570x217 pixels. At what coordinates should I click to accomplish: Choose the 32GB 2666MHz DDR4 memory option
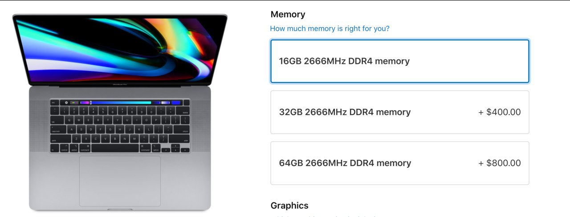click(400, 112)
